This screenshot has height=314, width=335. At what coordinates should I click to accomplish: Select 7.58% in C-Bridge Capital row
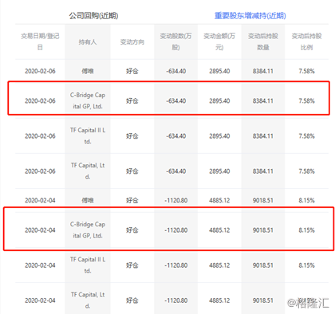tap(306, 101)
